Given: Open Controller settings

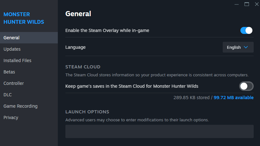Looking at the screenshot, I should click(x=14, y=83).
